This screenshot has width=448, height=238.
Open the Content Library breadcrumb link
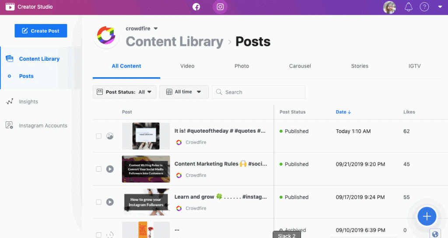click(174, 42)
